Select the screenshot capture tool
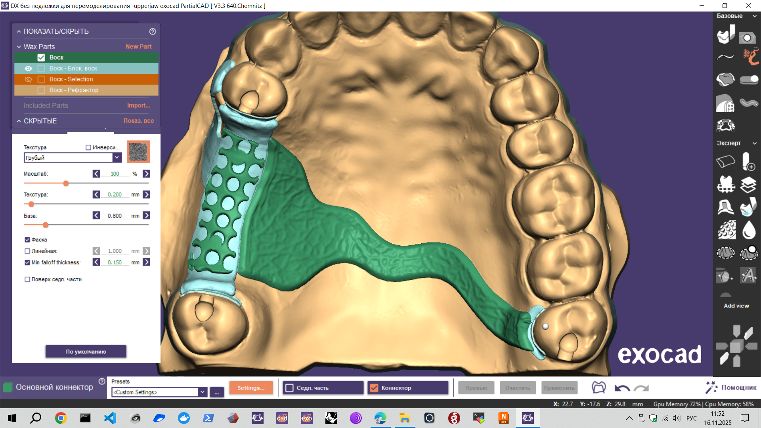This screenshot has width=761, height=428. [748, 37]
